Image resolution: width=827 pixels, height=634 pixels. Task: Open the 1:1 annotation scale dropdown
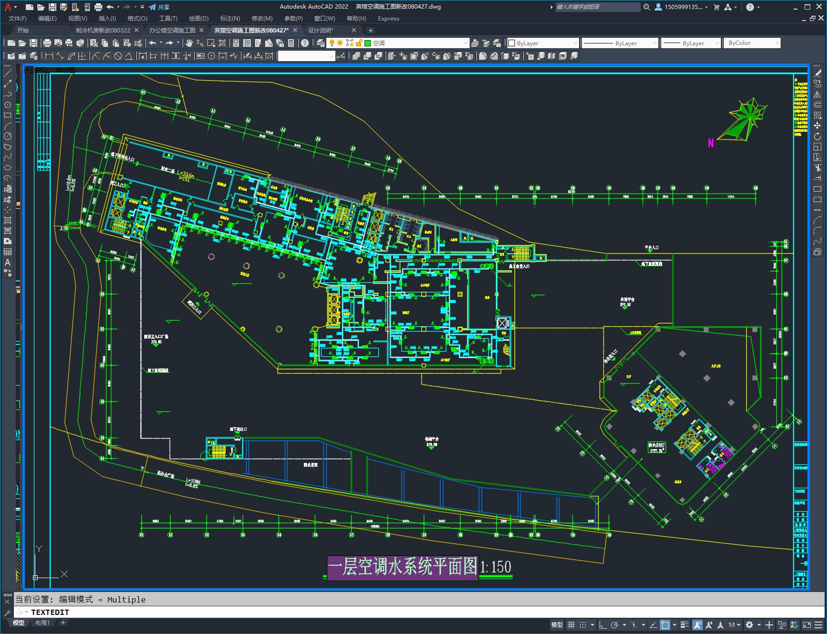click(x=734, y=624)
